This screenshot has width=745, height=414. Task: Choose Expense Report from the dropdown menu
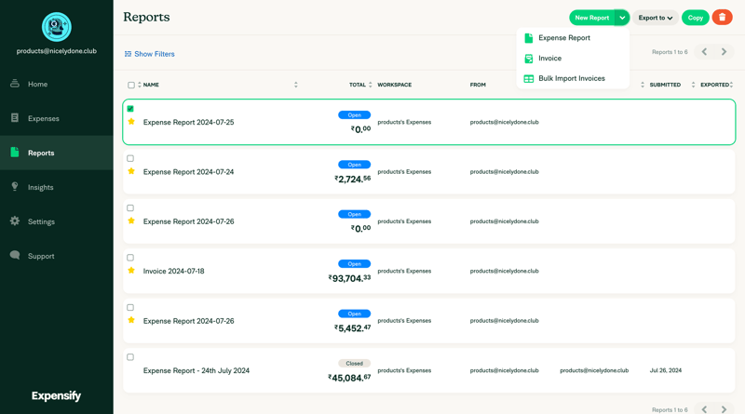pos(573,38)
